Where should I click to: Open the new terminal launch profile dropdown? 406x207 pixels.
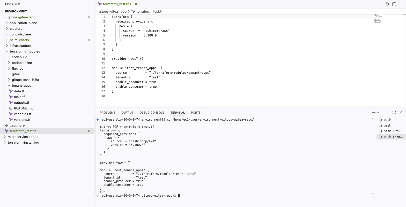(378, 113)
